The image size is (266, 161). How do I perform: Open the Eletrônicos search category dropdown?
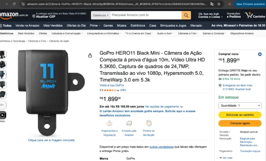pyautogui.click(x=101, y=15)
